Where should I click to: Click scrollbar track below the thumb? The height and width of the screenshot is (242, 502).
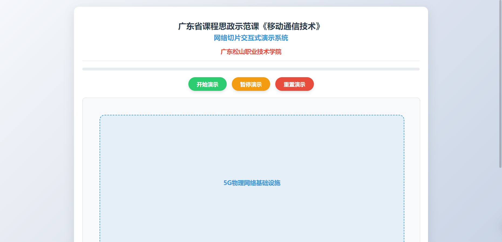(x=500, y=204)
